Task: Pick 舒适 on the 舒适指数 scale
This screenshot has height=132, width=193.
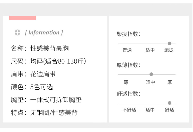Action: click(x=170, y=110)
